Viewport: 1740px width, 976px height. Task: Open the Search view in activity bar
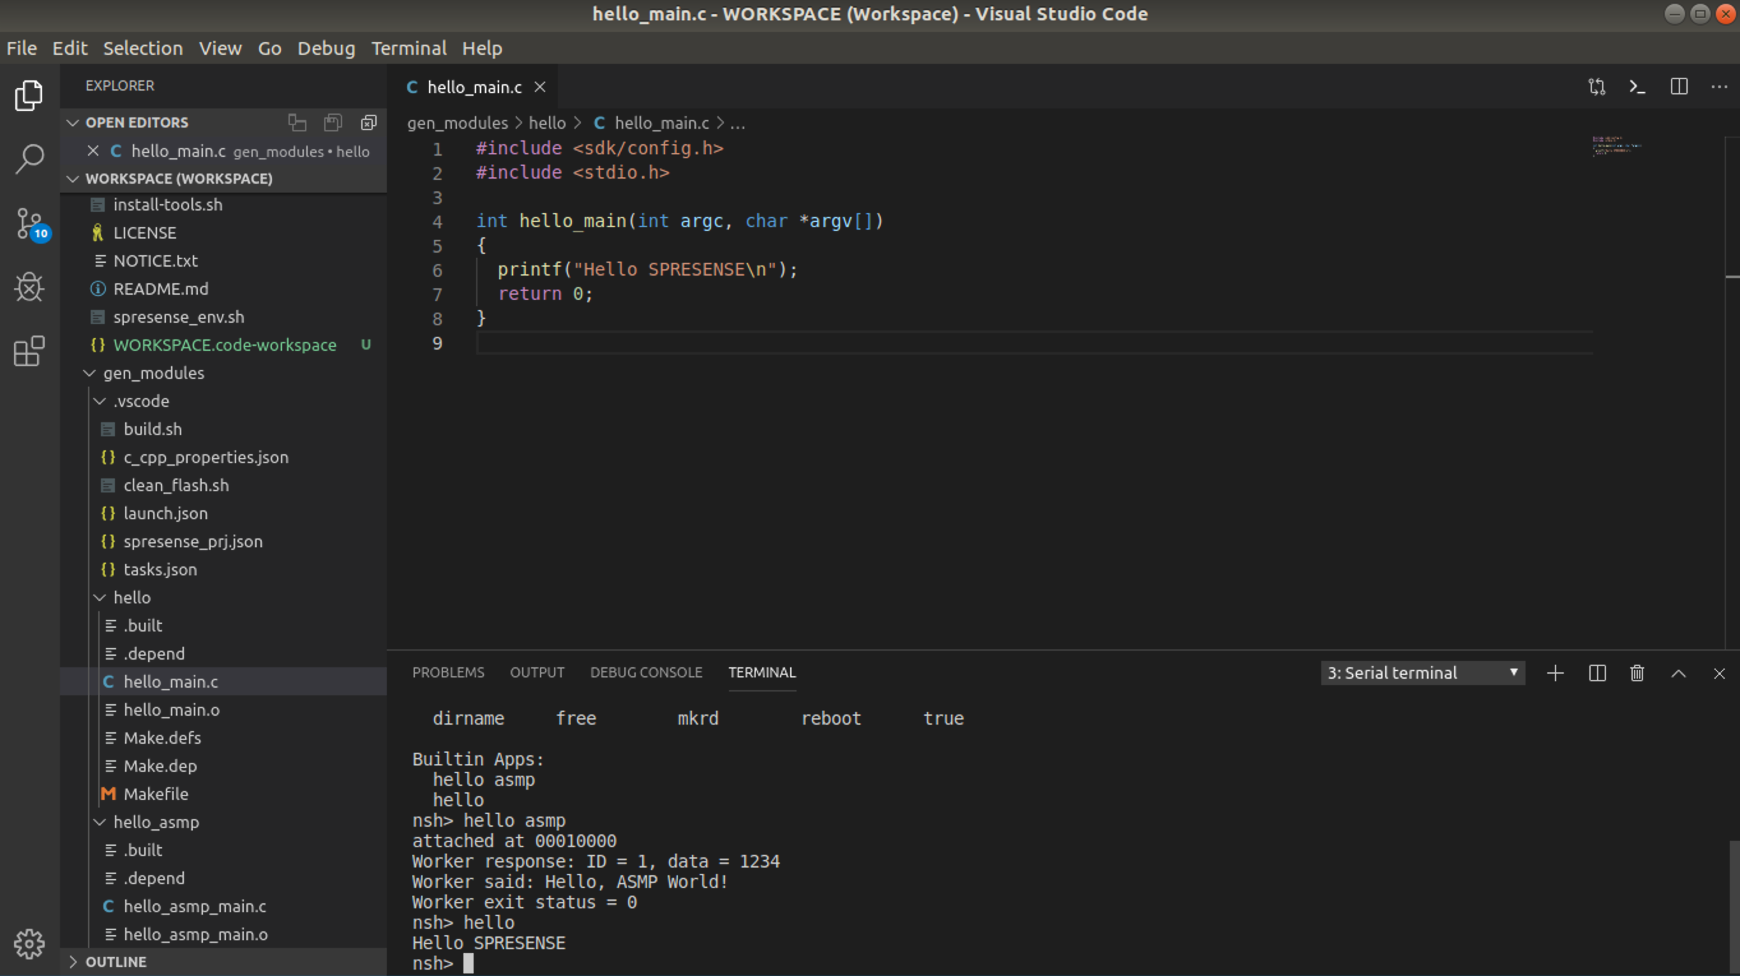[29, 159]
